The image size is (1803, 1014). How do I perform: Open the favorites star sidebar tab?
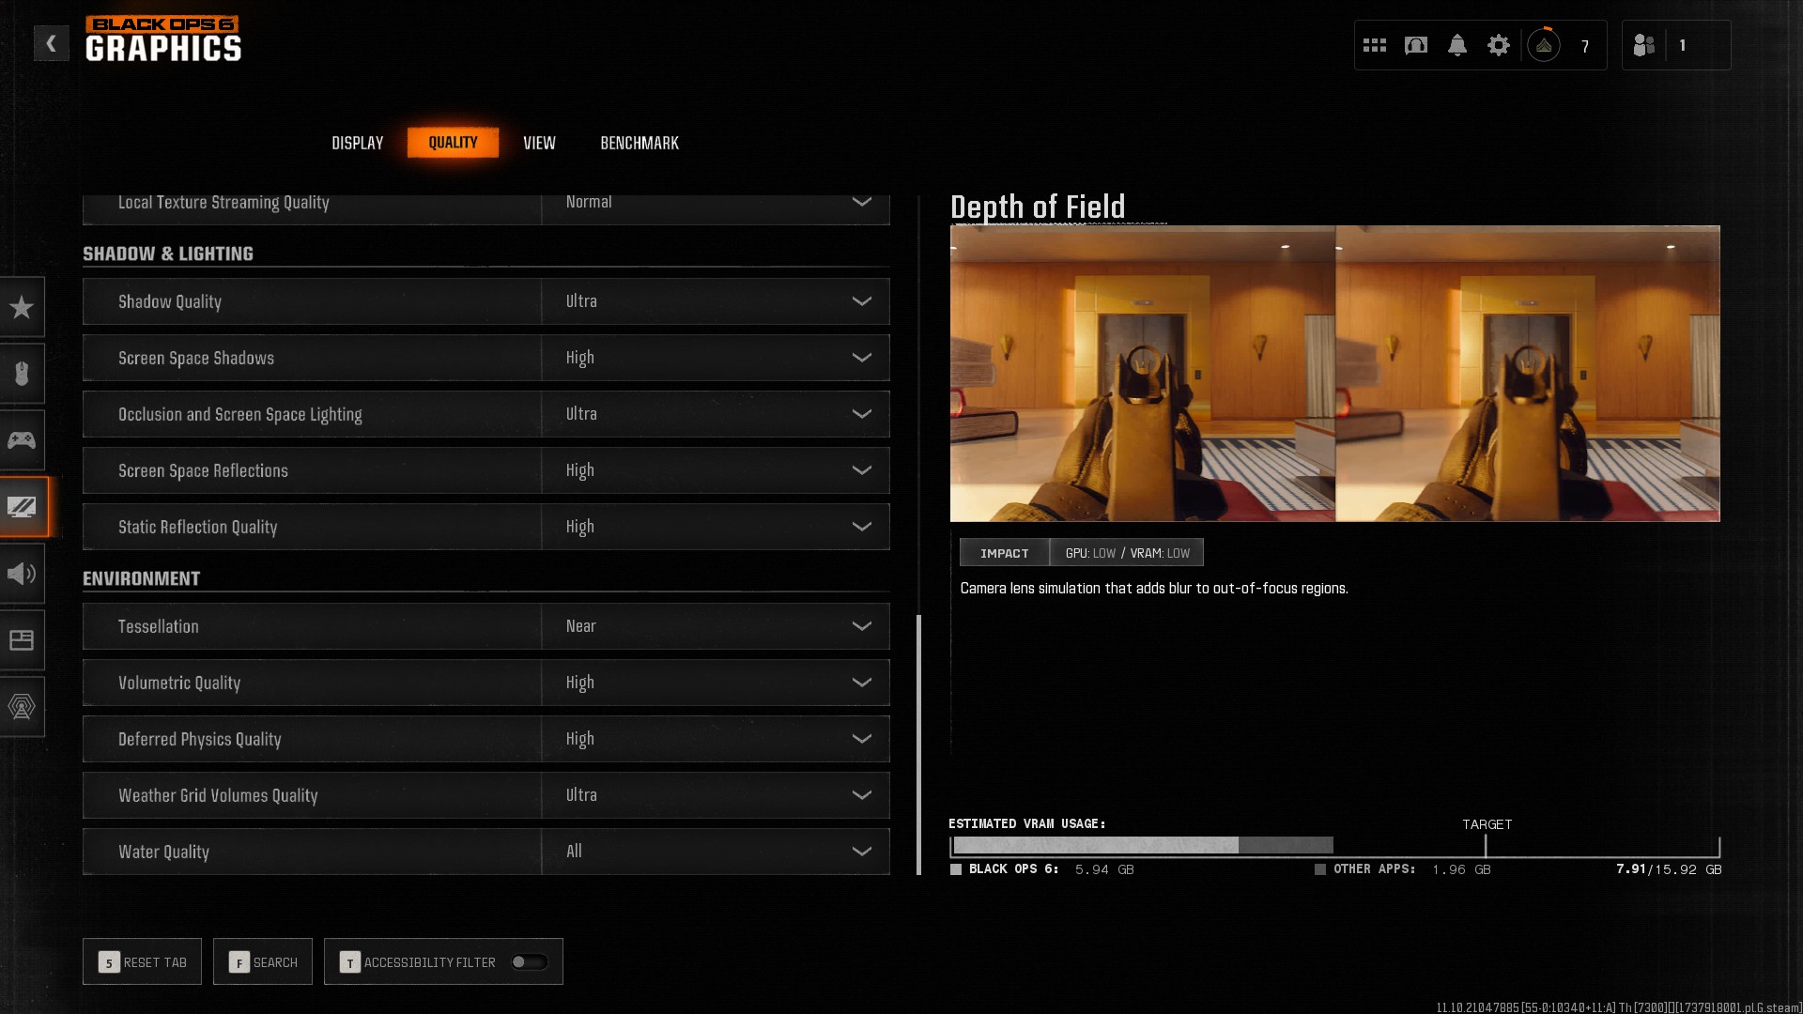22,307
